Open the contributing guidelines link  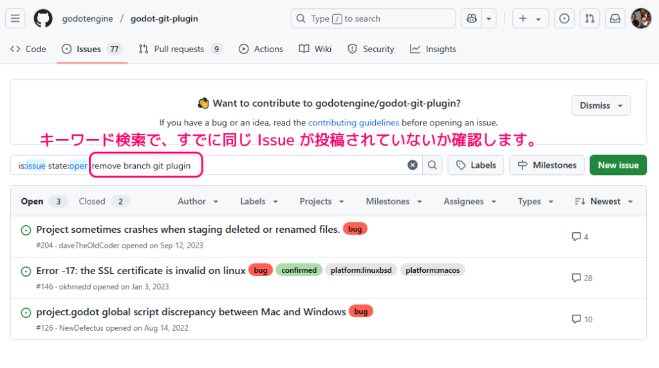click(353, 123)
